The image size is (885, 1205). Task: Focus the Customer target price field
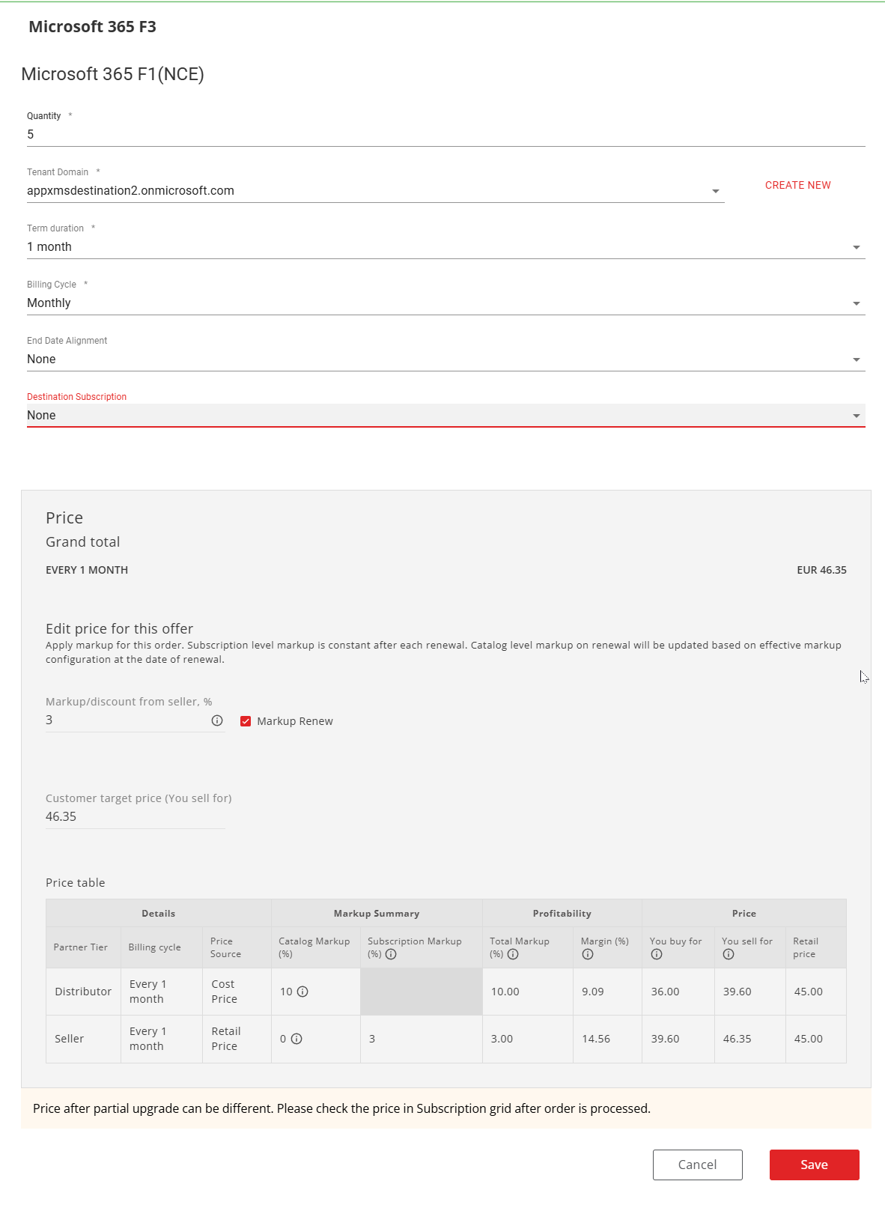pos(135,817)
